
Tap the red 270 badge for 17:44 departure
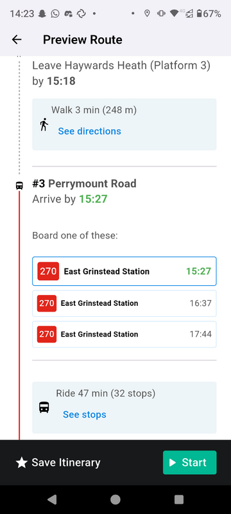[46, 334]
